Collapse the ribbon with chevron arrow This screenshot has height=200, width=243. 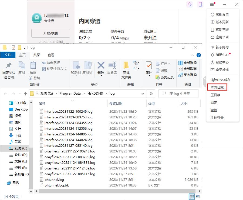pos(193,55)
